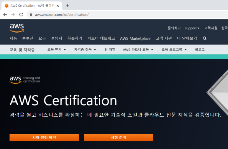Close the AWS Certification tab
The image size is (228, 149).
(58, 6)
